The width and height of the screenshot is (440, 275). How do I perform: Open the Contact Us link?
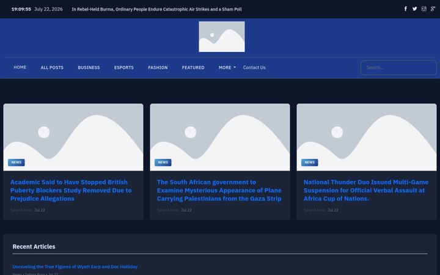(254, 68)
